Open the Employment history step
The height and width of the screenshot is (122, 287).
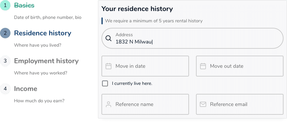point(46,61)
